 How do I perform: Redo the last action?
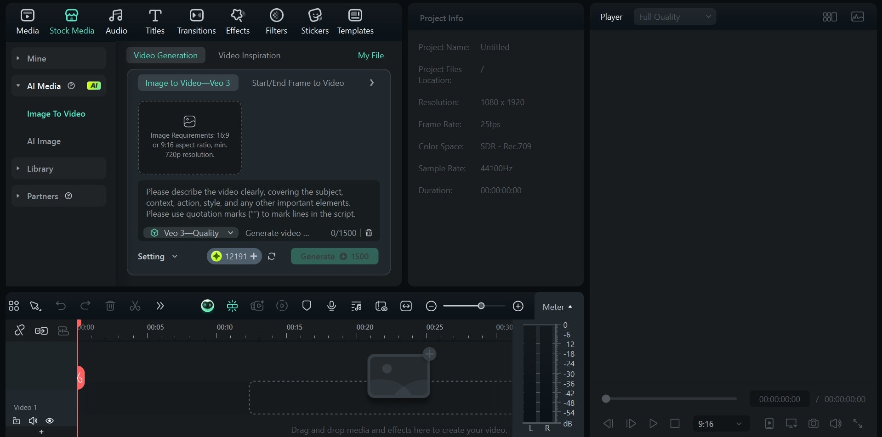coord(85,306)
